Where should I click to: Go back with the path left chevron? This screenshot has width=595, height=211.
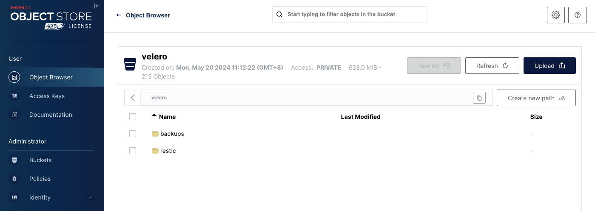(133, 98)
